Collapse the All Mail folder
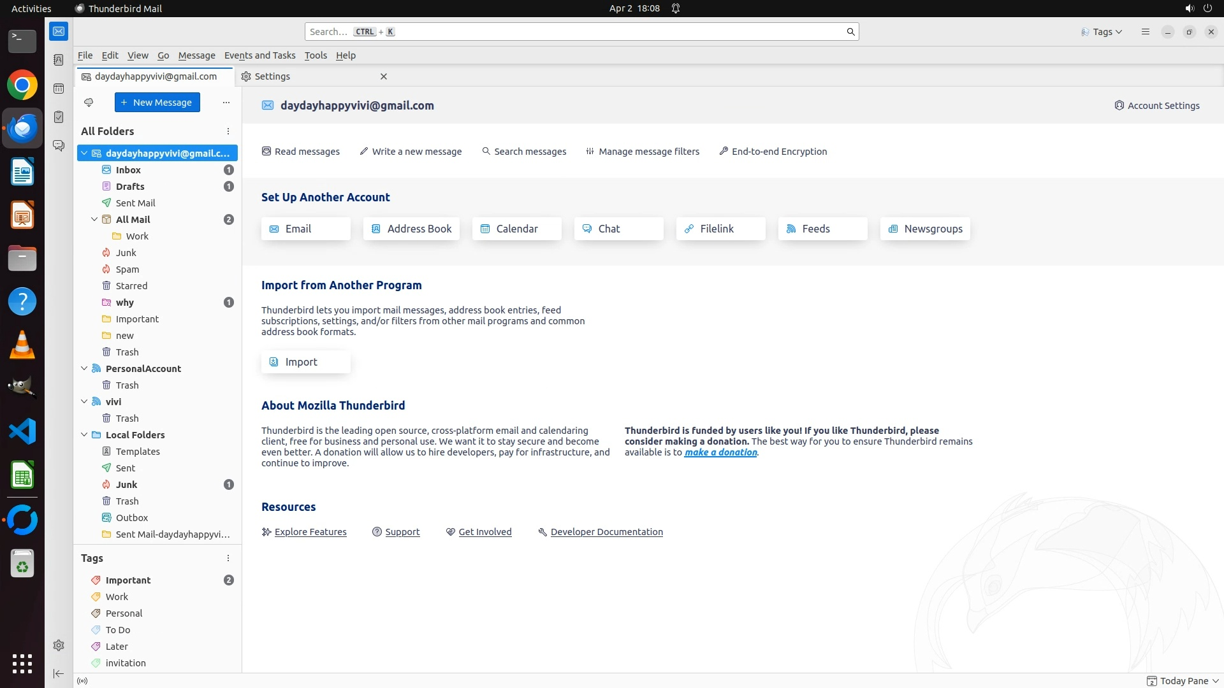The width and height of the screenshot is (1224, 688). tap(94, 219)
